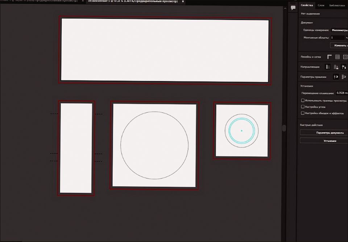
Task: Click the Быстрые действия heading
Action: tap(311, 125)
